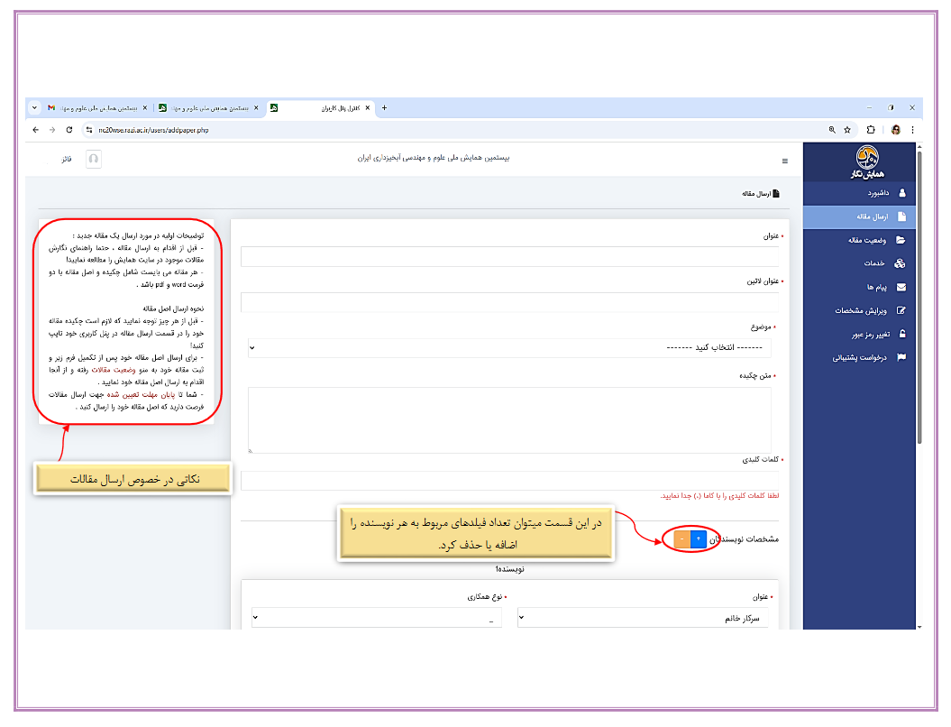This screenshot has height=727, width=951.
Task: Expand the نوع همکاری dropdown
Action: tap(376, 618)
